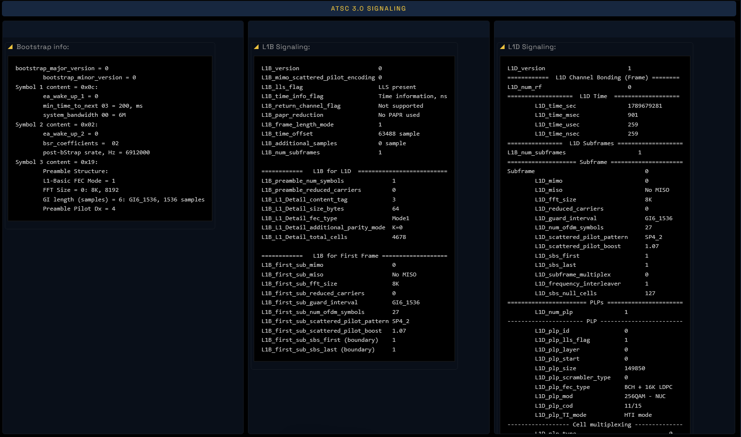The image size is (741, 437).
Task: Click the ea_wake_up_2 = 0 line
Action: (x=71, y=134)
